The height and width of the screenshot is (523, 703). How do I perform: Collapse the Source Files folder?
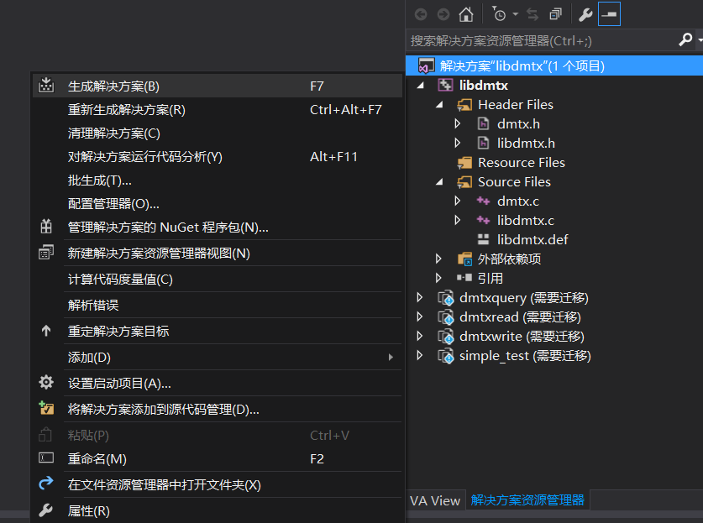coord(440,181)
